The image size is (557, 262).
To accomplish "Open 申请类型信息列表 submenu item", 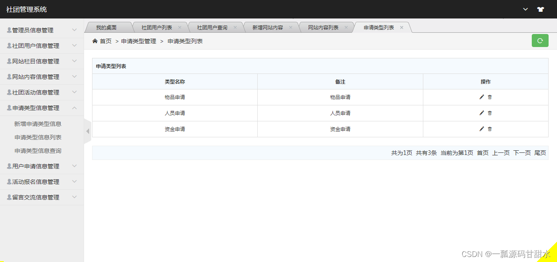I will (x=38, y=137).
